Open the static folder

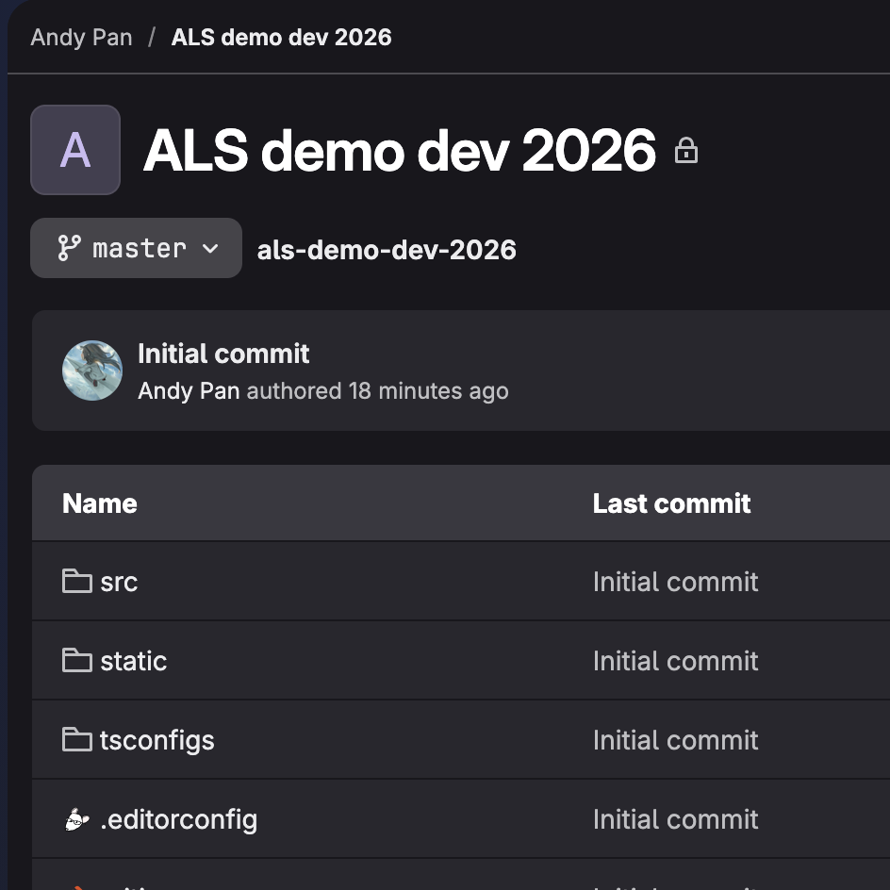133,661
